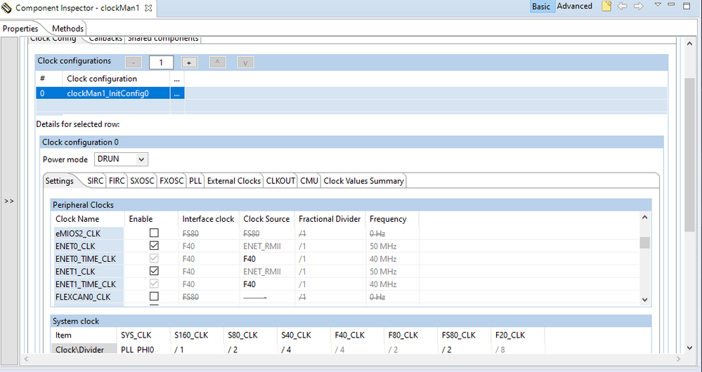Open the Properties tab
The width and height of the screenshot is (702, 372).
(x=20, y=29)
